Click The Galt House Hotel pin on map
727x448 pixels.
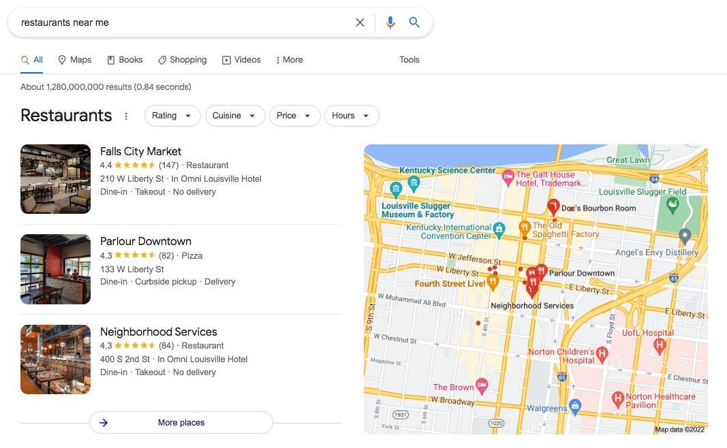point(508,176)
